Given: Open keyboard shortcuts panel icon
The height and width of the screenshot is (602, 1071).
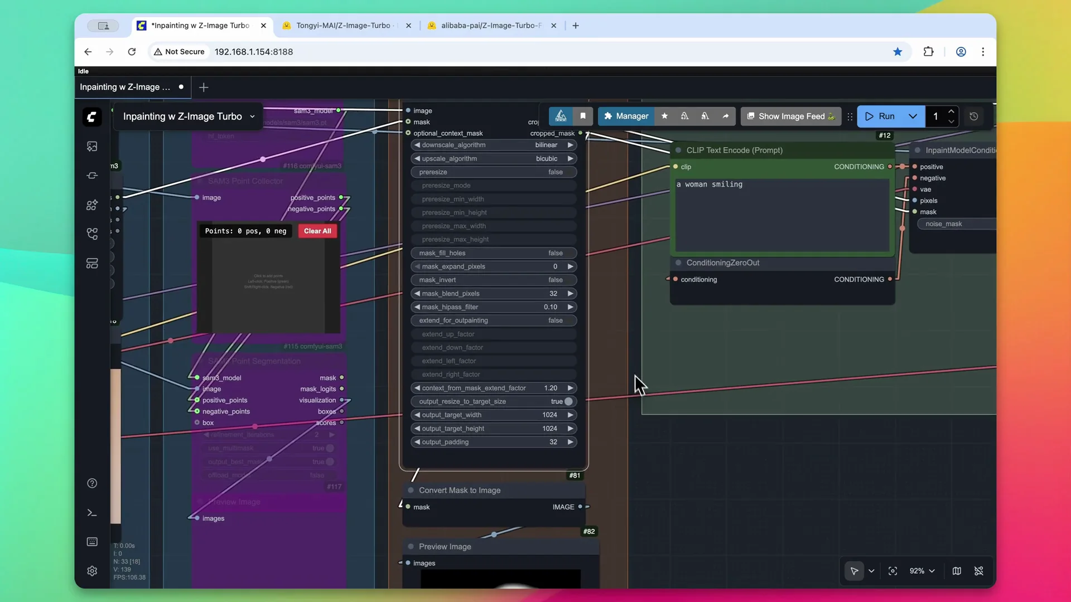Looking at the screenshot, I should tap(92, 542).
